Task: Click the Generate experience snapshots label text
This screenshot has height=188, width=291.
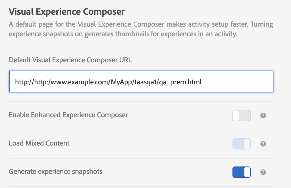Action: coord(55,172)
